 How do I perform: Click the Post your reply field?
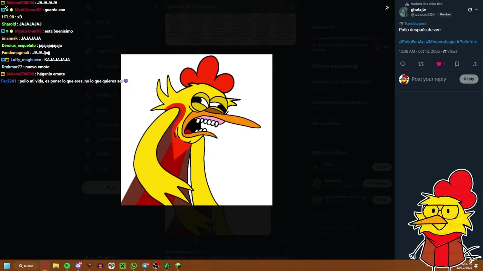pyautogui.click(x=429, y=79)
